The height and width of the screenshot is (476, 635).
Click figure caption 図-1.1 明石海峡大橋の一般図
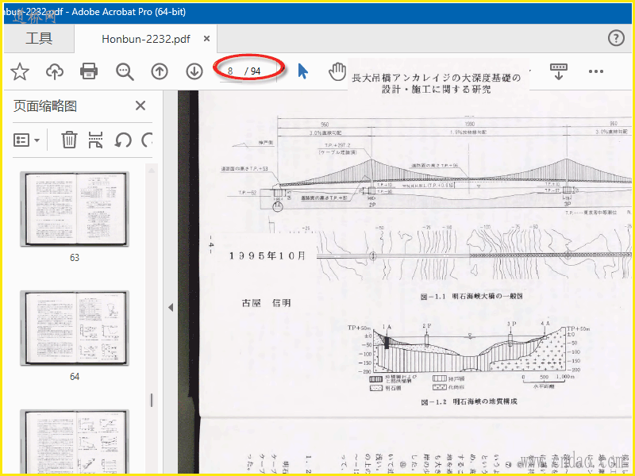click(471, 296)
